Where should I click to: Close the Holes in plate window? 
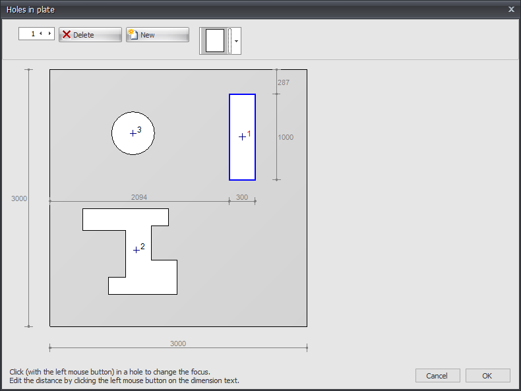(511, 9)
